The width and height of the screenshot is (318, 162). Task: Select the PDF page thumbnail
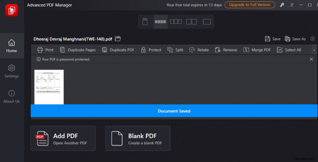(49, 87)
